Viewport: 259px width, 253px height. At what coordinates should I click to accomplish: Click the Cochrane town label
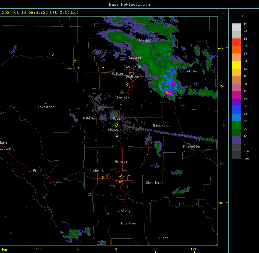click(x=97, y=171)
